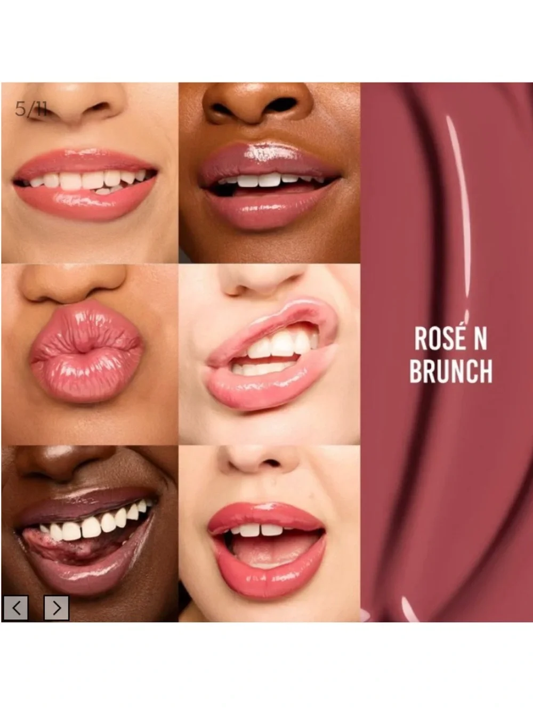Pick the Rosé N Brunch mauve color swatch
Viewport: 533px width, 710px height.
[447, 352]
